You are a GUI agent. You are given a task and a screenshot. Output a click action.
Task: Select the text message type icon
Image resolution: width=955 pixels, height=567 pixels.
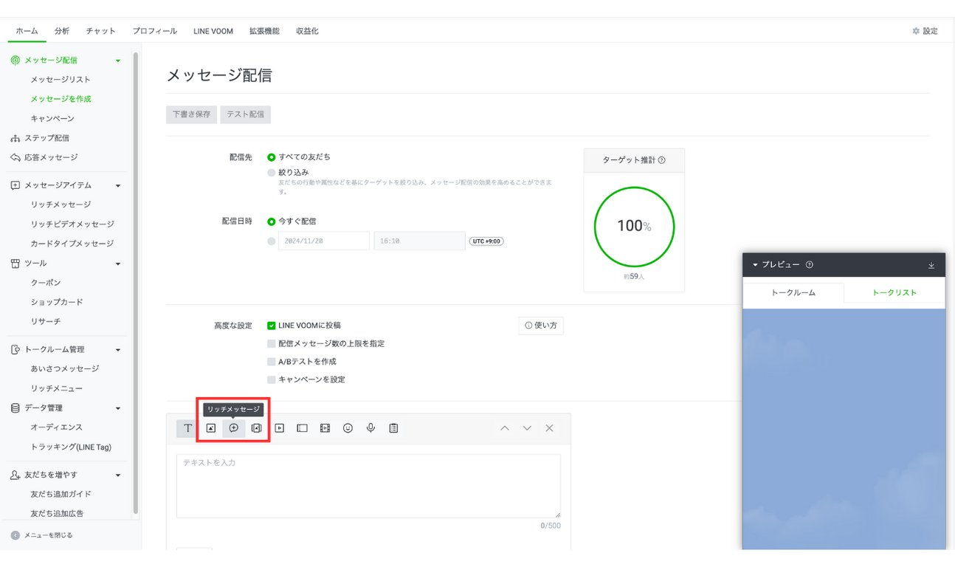coord(188,428)
